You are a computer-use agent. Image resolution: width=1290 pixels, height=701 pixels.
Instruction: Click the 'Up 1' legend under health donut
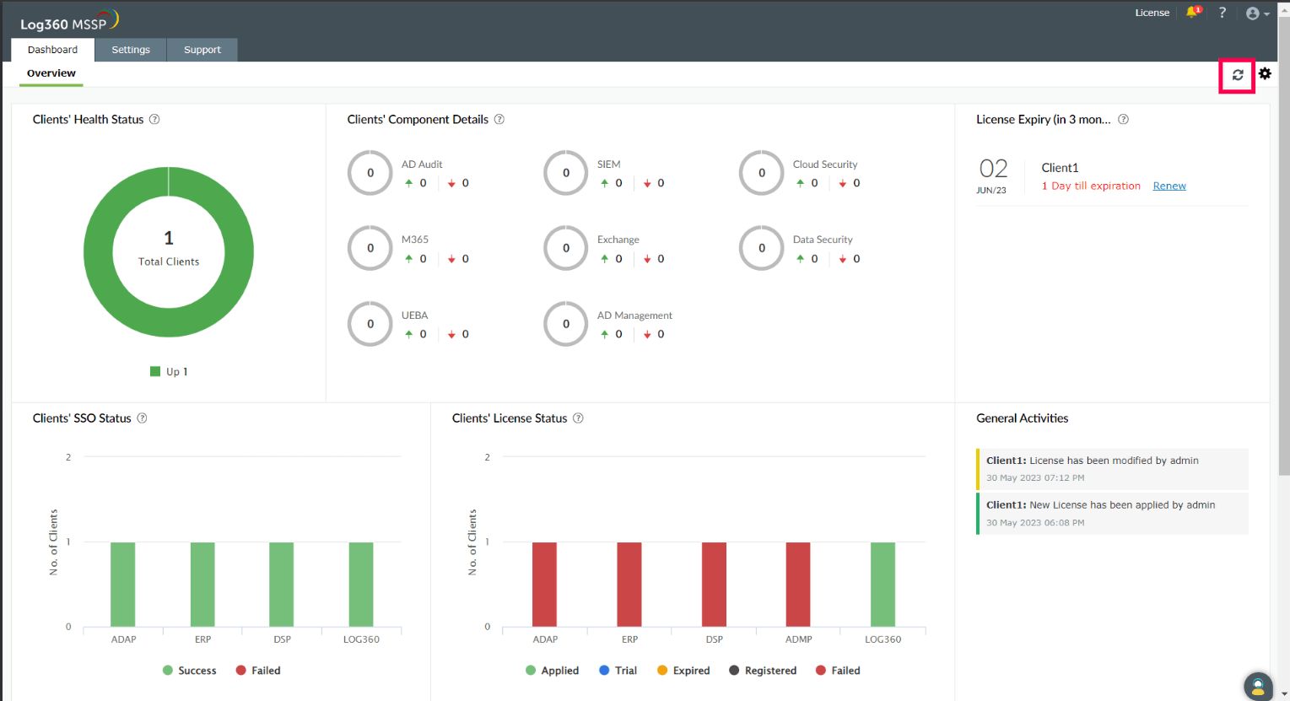click(x=169, y=371)
